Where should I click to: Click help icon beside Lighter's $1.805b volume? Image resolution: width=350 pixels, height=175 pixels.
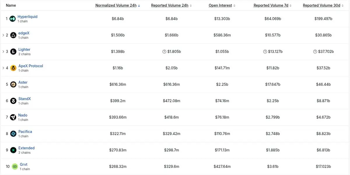click(164, 52)
